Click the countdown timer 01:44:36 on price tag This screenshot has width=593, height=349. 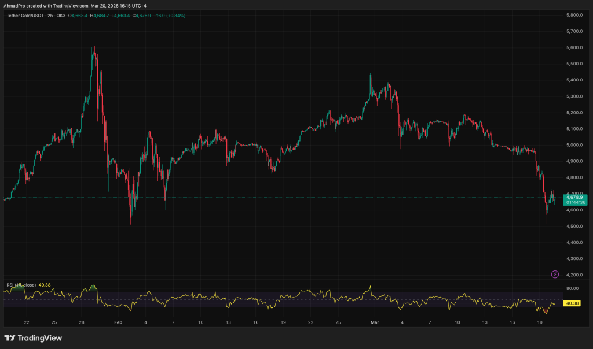tap(574, 203)
